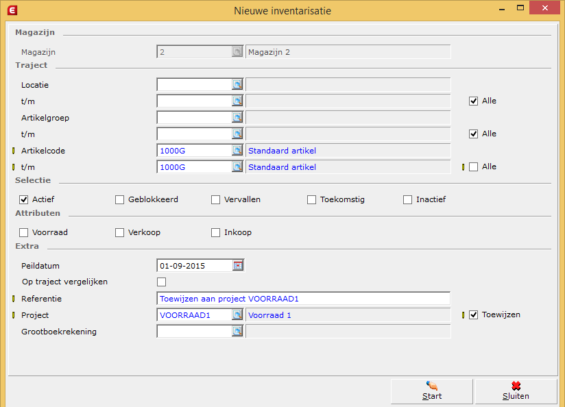Open lookup icon beside Artikelcode 1000G
The image size is (565, 407).
point(237,151)
